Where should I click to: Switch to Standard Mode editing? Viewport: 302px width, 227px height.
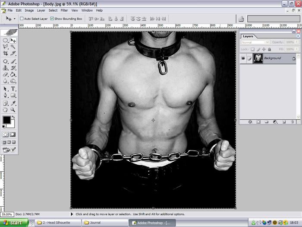coord(5,134)
